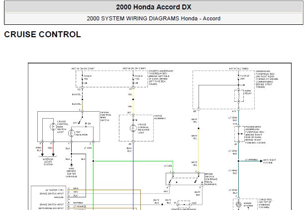Click the driver's underdash fuse/relay box description

tap(161, 77)
